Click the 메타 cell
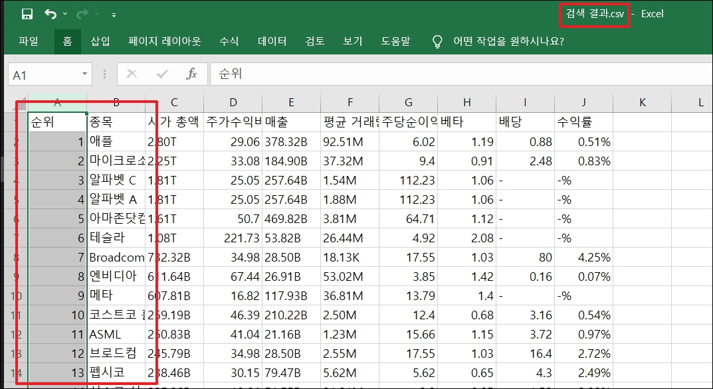 coord(116,296)
